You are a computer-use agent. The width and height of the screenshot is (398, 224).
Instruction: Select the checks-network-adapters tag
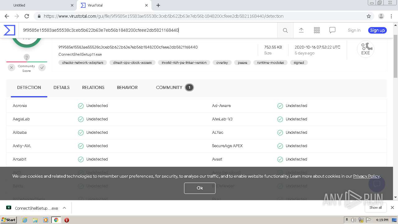click(x=83, y=63)
